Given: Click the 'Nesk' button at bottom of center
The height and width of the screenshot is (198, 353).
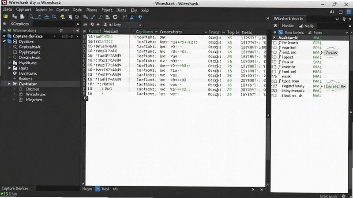Looking at the screenshot, I should (105, 189).
